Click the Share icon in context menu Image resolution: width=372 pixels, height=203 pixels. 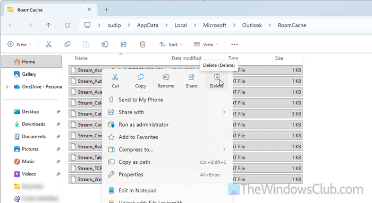click(x=191, y=77)
